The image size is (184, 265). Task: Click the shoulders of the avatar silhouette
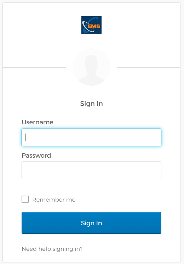pyautogui.click(x=91, y=79)
